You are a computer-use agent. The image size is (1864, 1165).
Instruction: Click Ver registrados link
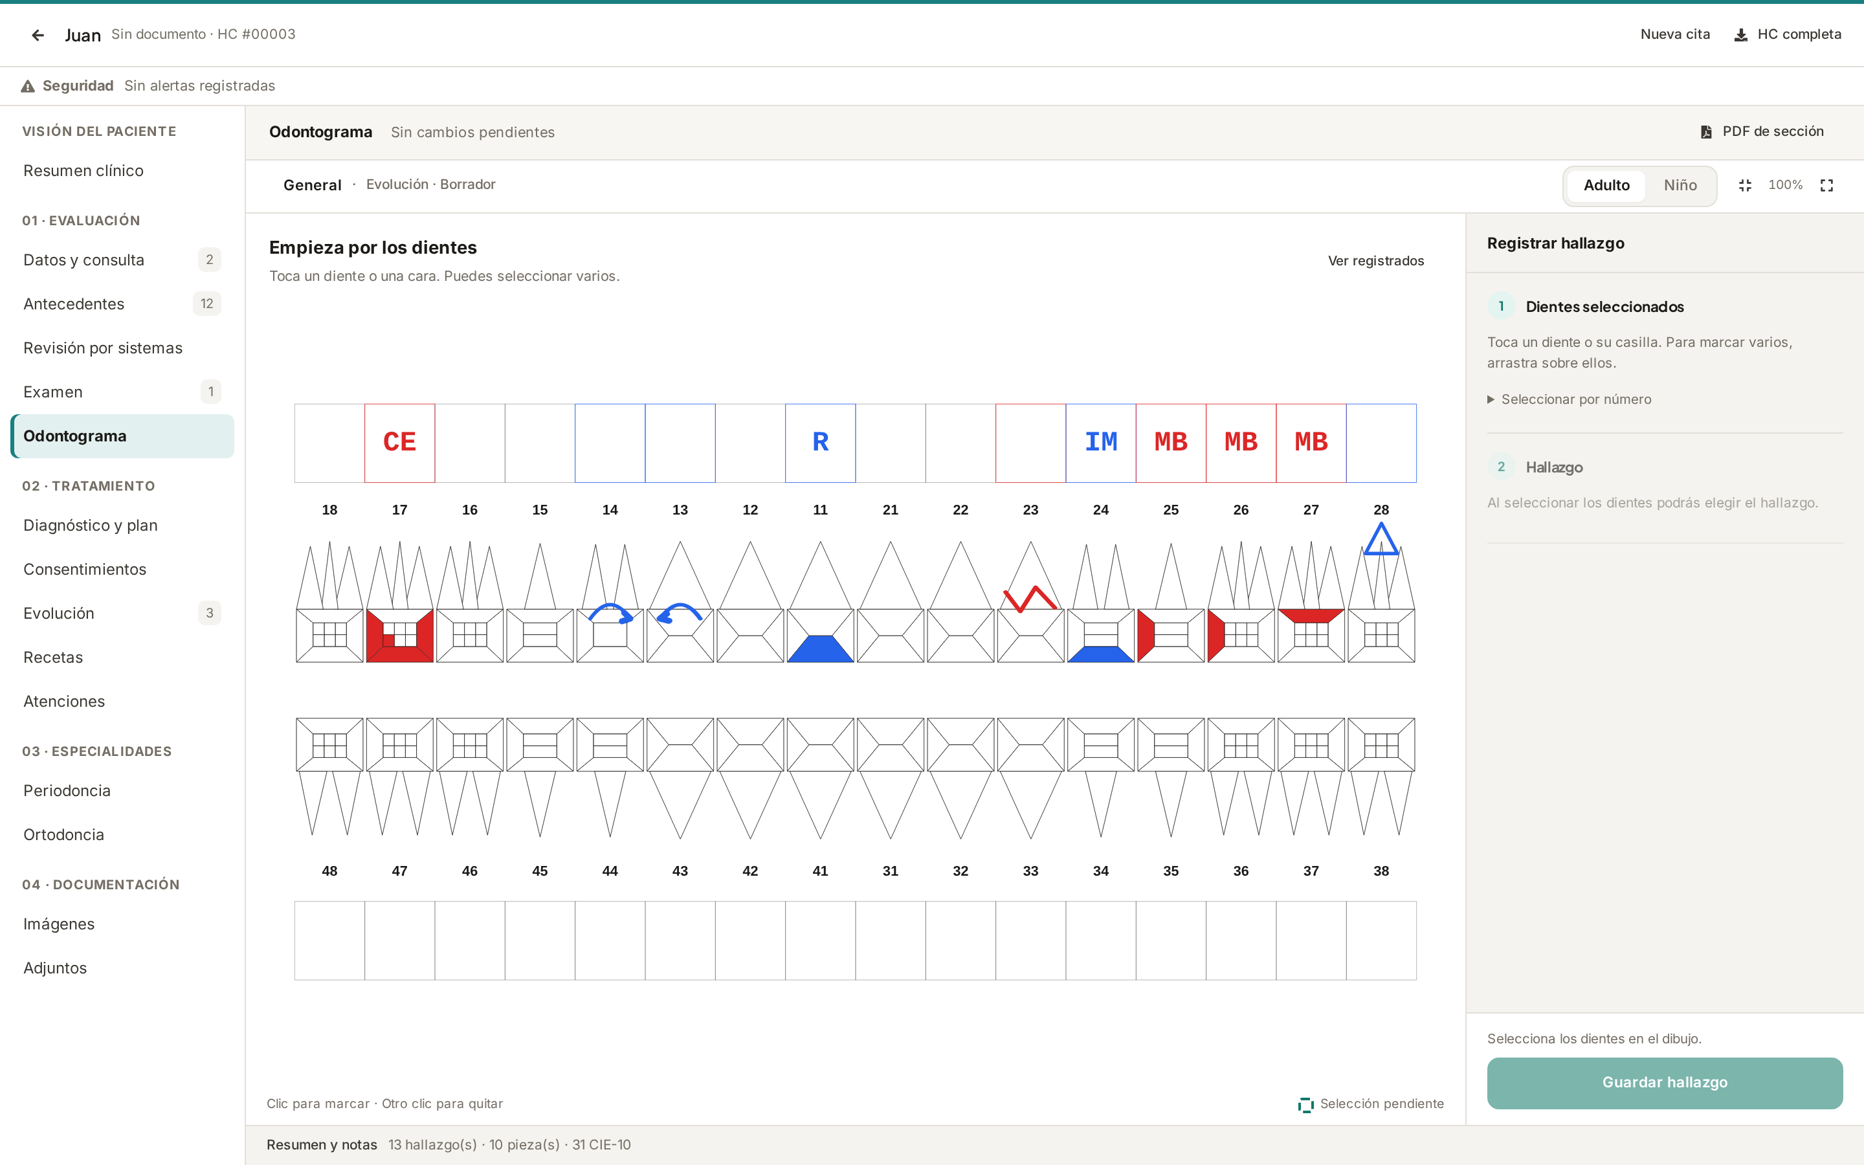click(x=1375, y=261)
